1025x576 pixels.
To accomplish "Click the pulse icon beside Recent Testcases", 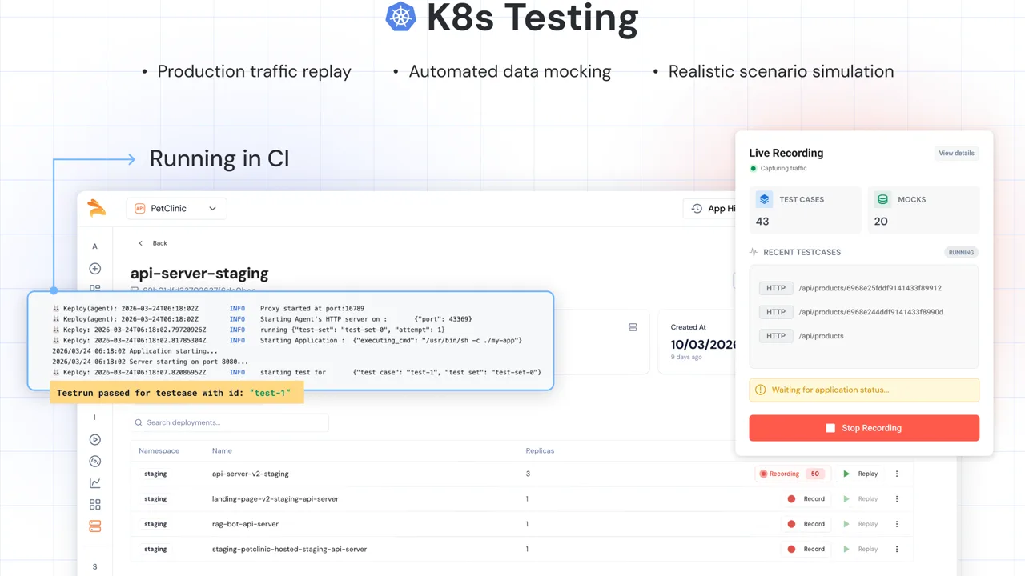I will (x=754, y=252).
